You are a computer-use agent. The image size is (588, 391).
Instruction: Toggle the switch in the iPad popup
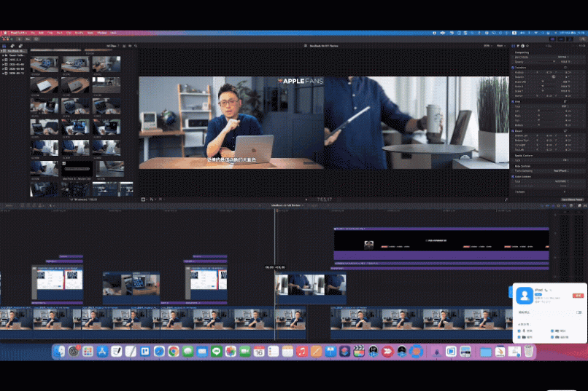click(578, 312)
